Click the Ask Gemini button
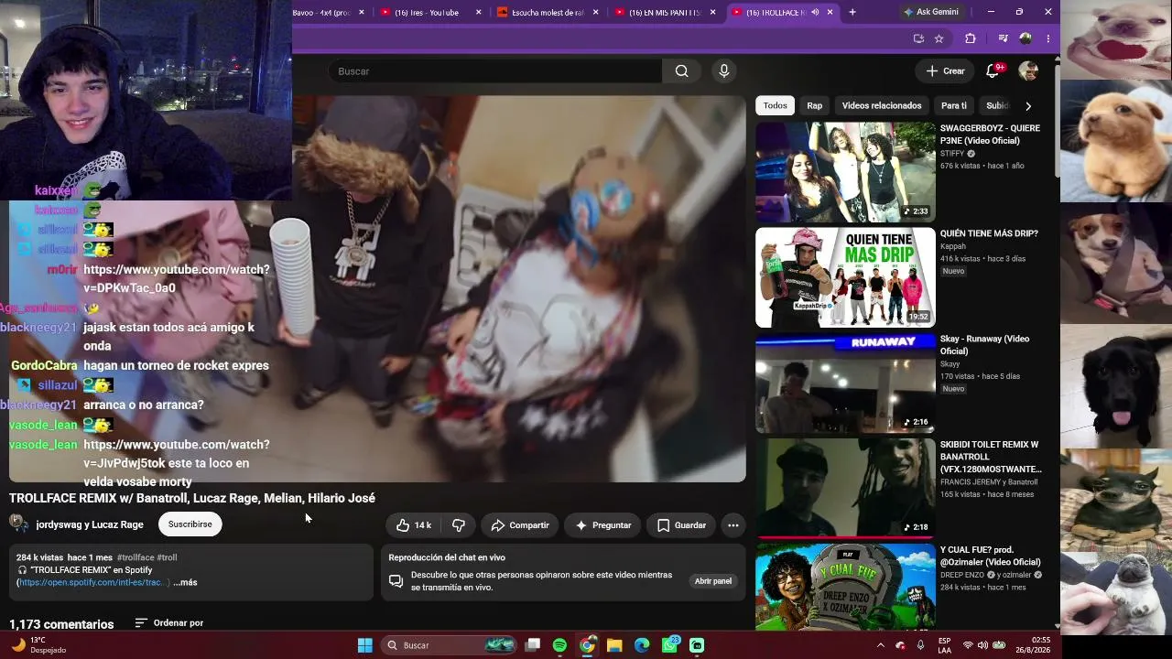The image size is (1172, 659). (x=930, y=12)
